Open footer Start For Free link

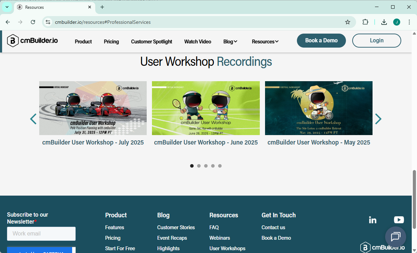point(120,248)
